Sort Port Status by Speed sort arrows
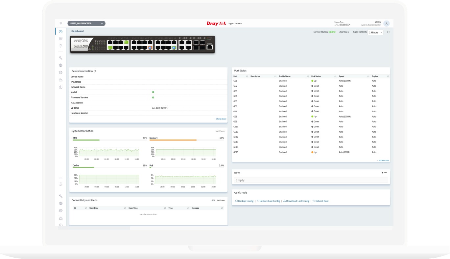450x259 pixels. tap(368, 76)
